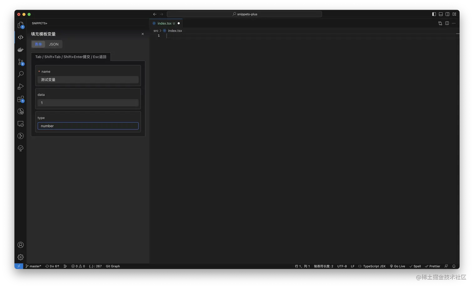This screenshot has height=288, width=474.
Task: Open the Source Control view
Action: (21, 62)
